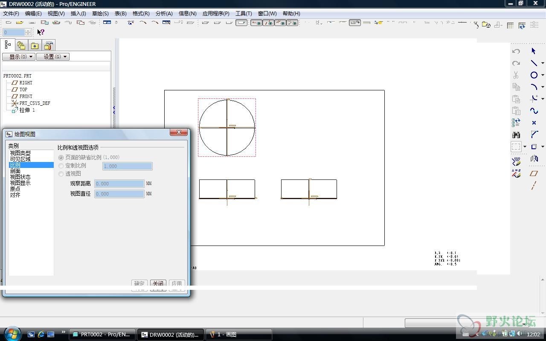This screenshot has height=341, width=546.
Task: Click the 观察距离 input field
Action: click(x=119, y=184)
